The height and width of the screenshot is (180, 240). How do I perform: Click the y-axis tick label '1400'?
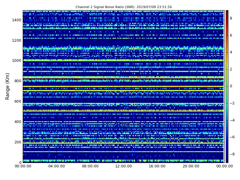pyautogui.click(x=17, y=20)
